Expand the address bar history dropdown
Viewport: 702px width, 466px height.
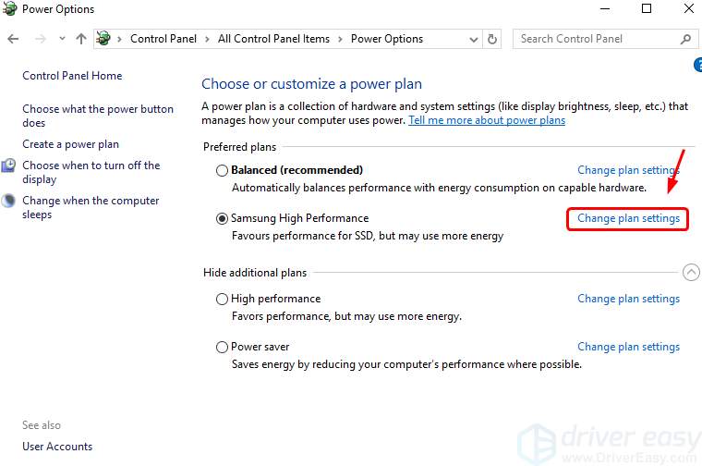tap(474, 40)
